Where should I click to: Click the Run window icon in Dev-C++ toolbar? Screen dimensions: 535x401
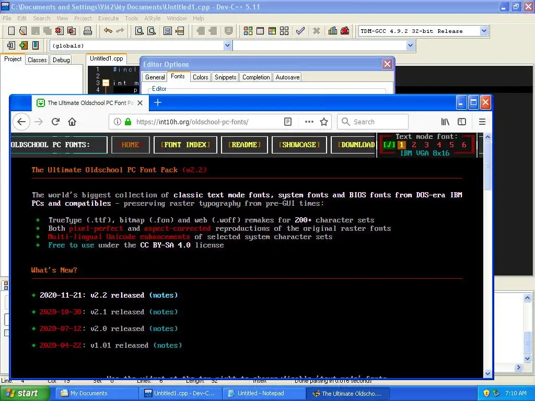[260, 31]
